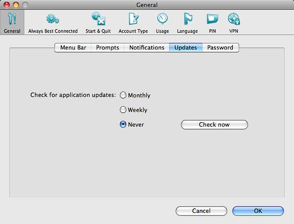Select Monthly update check option
Image resolution: width=294 pixels, height=224 pixels.
coord(123,95)
